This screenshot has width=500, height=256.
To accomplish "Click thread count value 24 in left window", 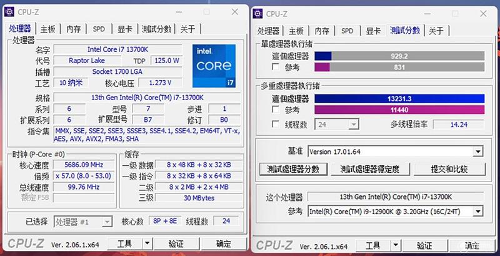I will click(226, 221).
